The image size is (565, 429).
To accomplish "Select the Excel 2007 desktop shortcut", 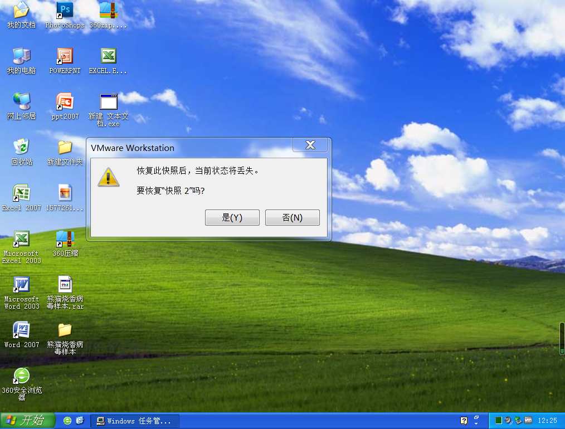I will pyautogui.click(x=21, y=193).
